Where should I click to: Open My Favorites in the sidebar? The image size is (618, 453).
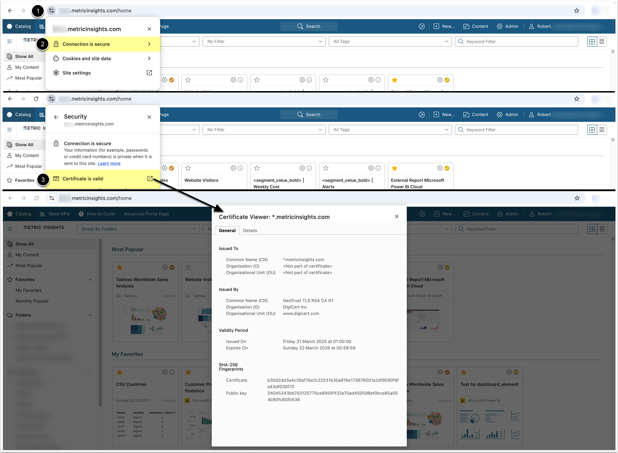[x=29, y=291]
